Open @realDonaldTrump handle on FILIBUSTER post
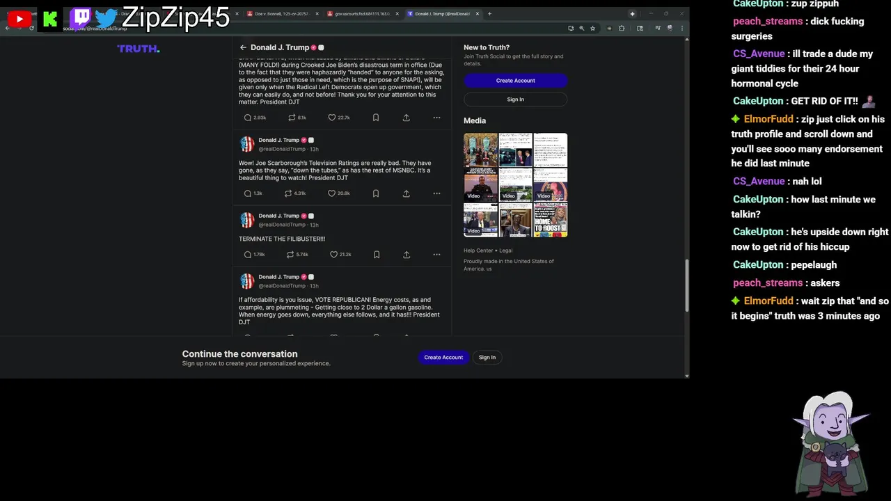Screen dimensions: 891x501 coord(282,225)
